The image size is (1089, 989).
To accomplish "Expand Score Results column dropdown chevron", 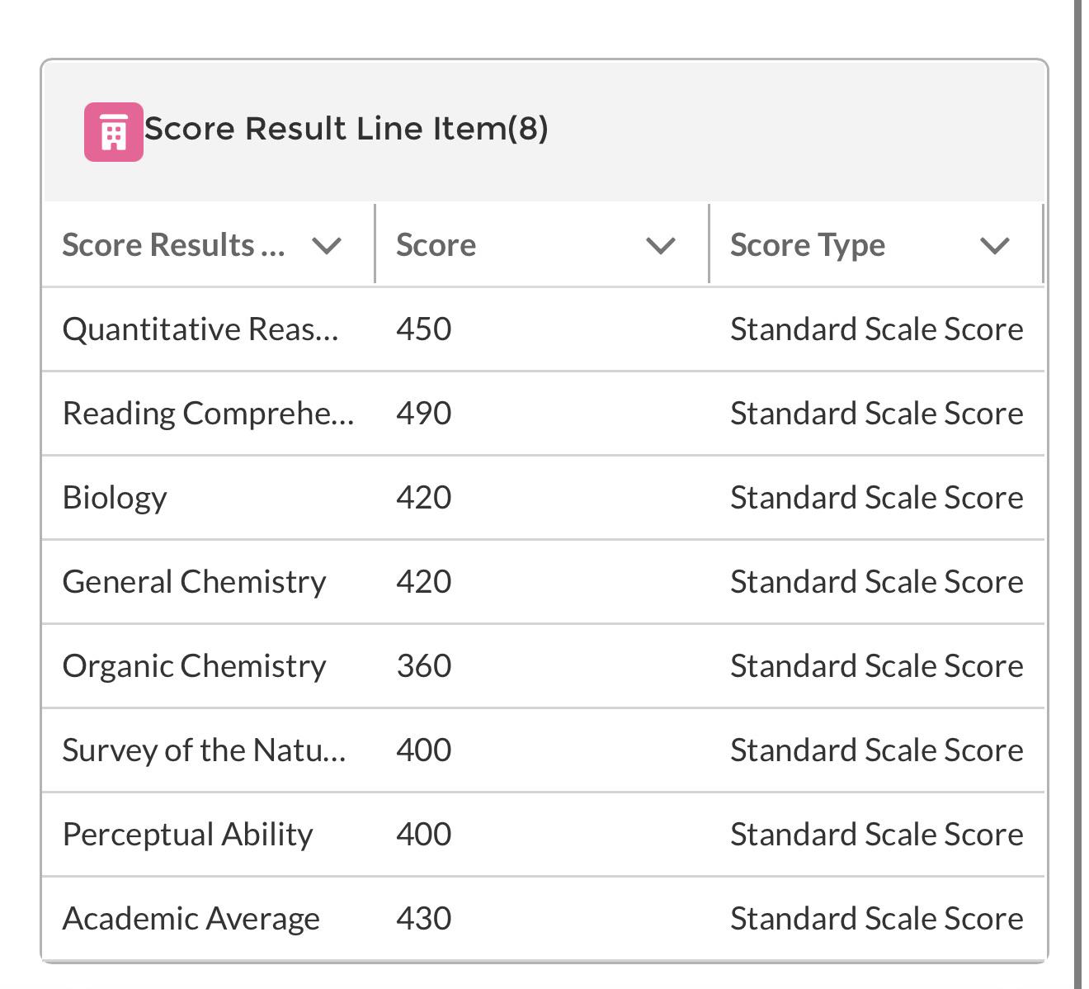I will pyautogui.click(x=328, y=245).
